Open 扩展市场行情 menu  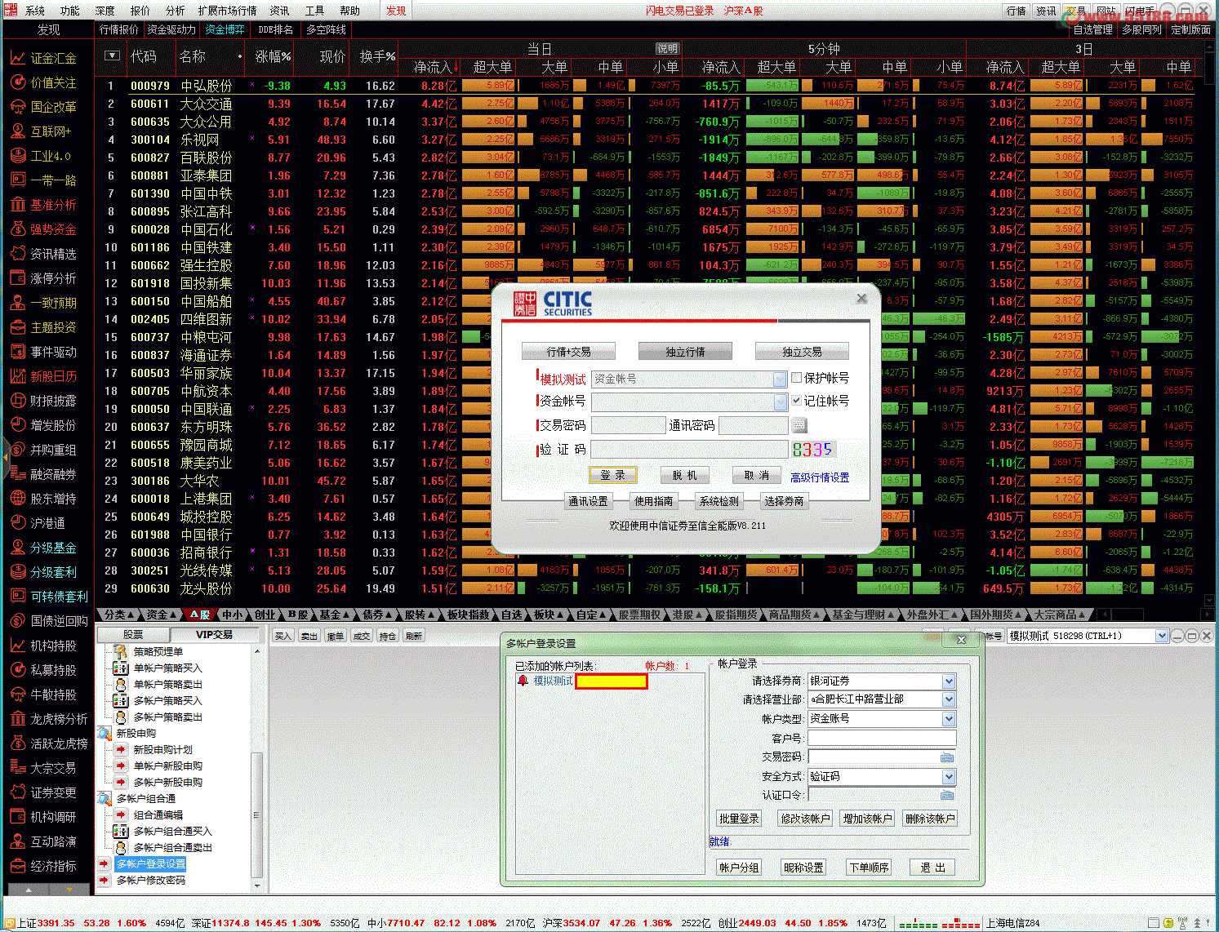click(x=227, y=11)
